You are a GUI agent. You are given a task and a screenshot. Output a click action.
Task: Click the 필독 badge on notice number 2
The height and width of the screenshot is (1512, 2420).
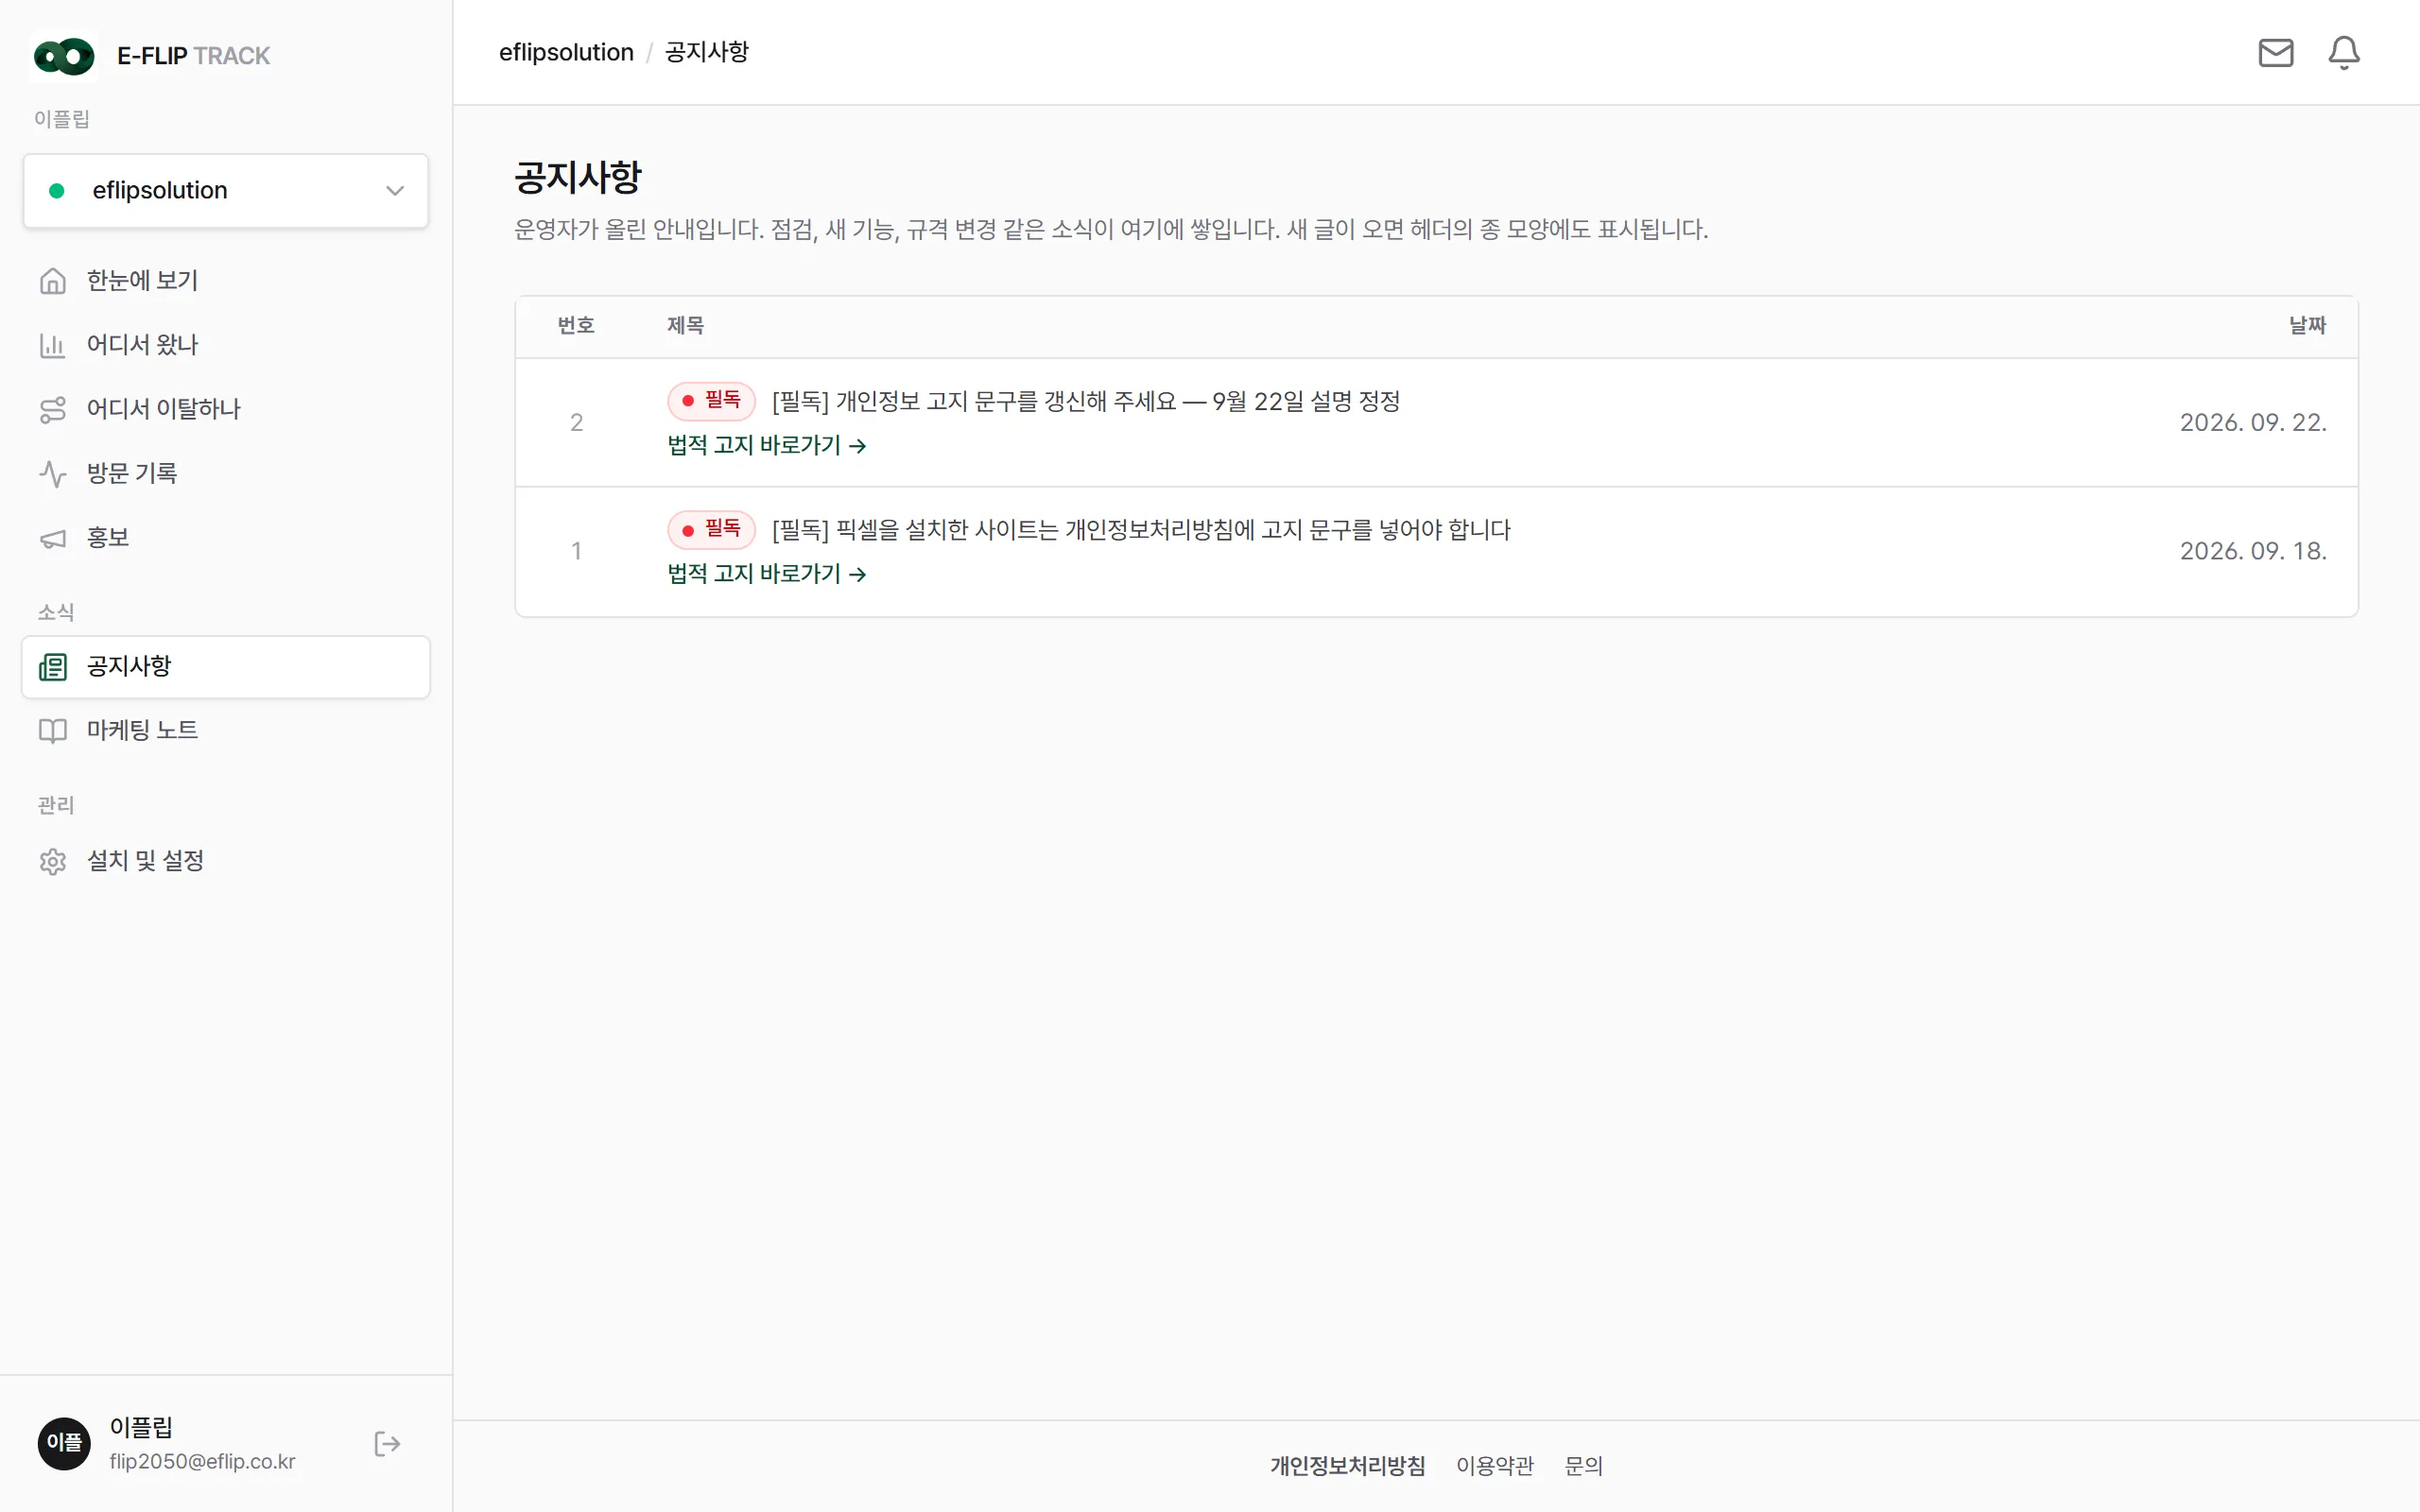coord(711,401)
